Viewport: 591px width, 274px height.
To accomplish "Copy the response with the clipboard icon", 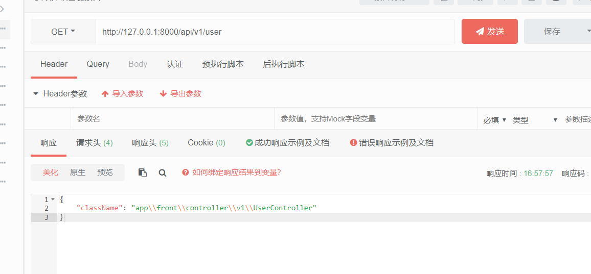I will point(143,173).
